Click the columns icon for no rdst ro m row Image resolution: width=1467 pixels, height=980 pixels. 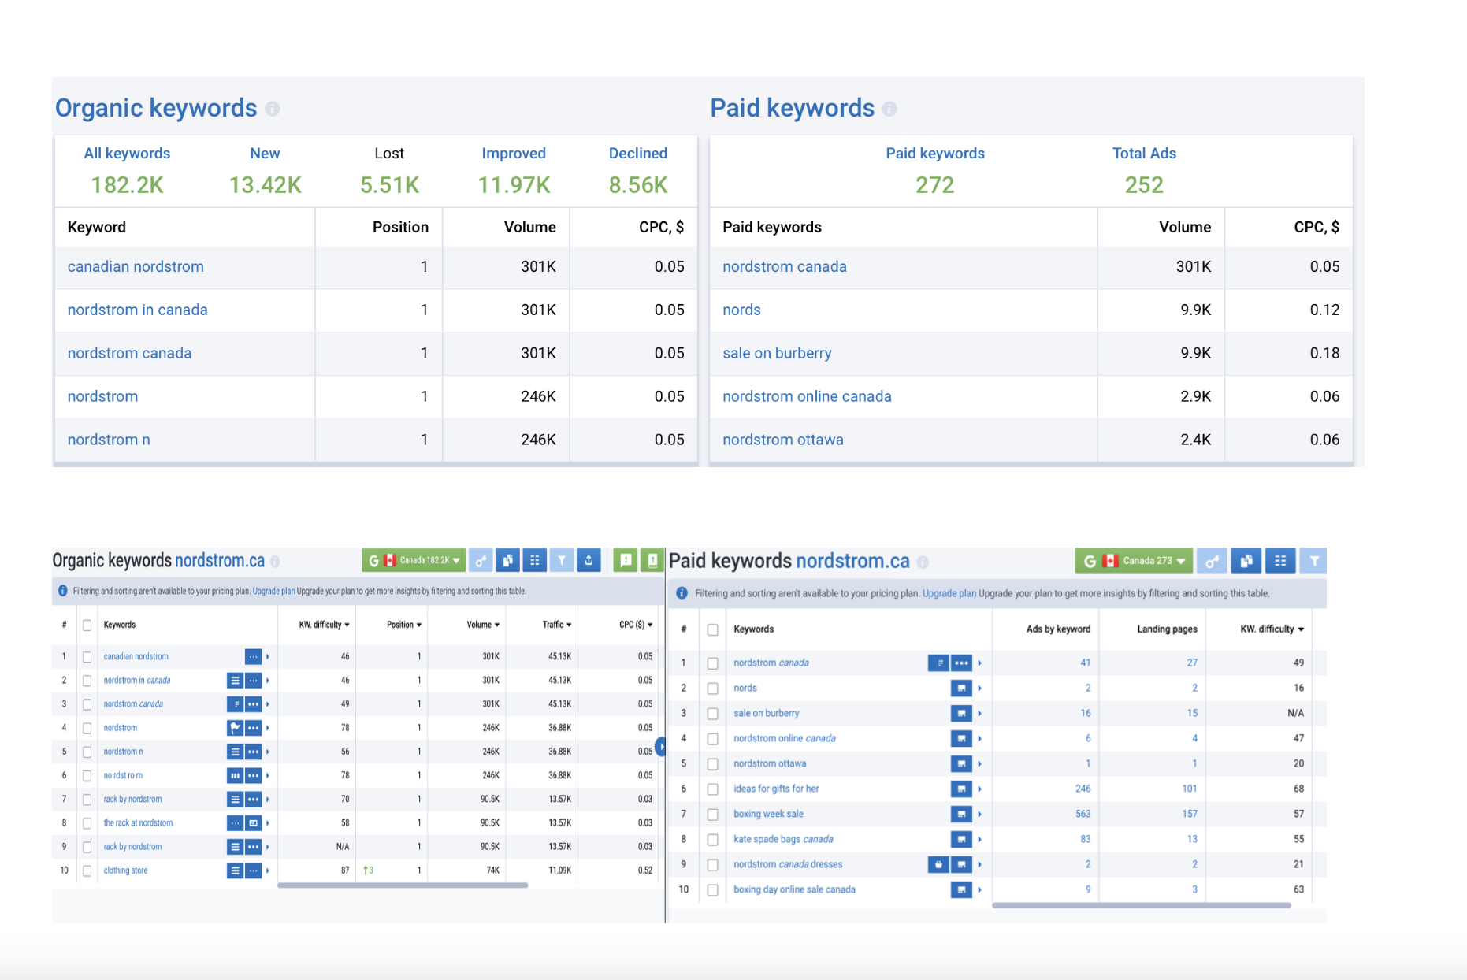click(235, 775)
